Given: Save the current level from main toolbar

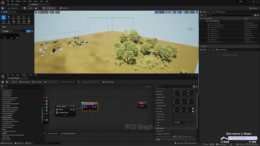Looking at the screenshot, I should [x=3, y=8].
